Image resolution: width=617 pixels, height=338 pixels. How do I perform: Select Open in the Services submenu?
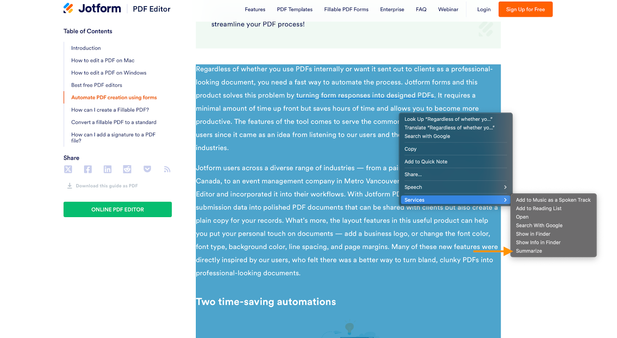point(522,217)
